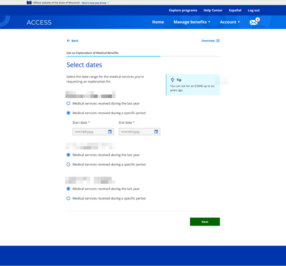Screen dimensions: 286x266
Task: Select second person's 'specific period' radio option
Action: (x=68, y=164)
